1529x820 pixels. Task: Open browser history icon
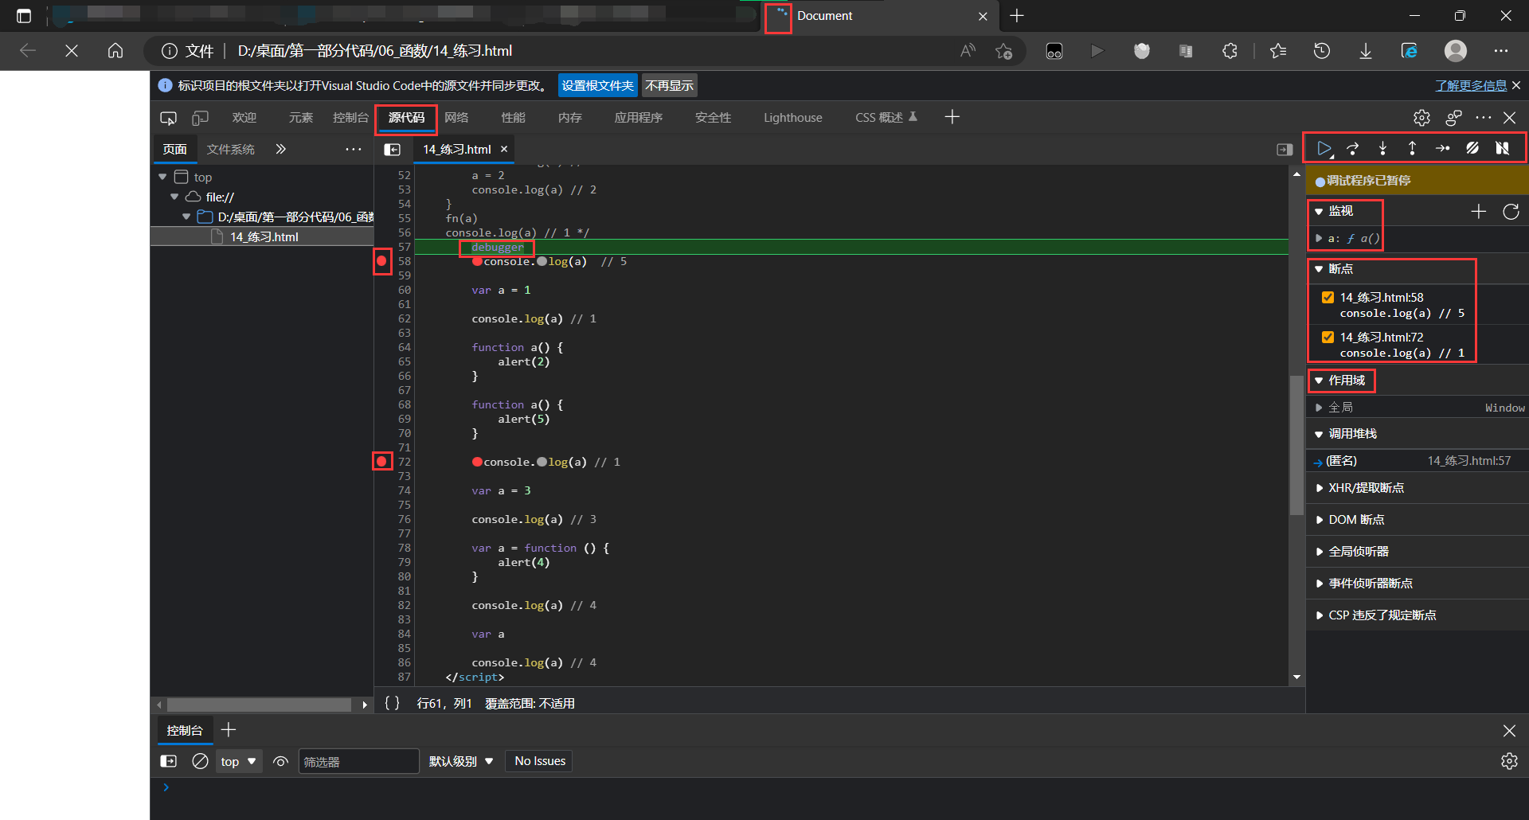pos(1321,51)
